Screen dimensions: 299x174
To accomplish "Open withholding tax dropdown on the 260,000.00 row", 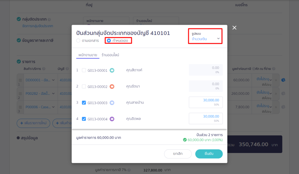I will coord(270,94).
